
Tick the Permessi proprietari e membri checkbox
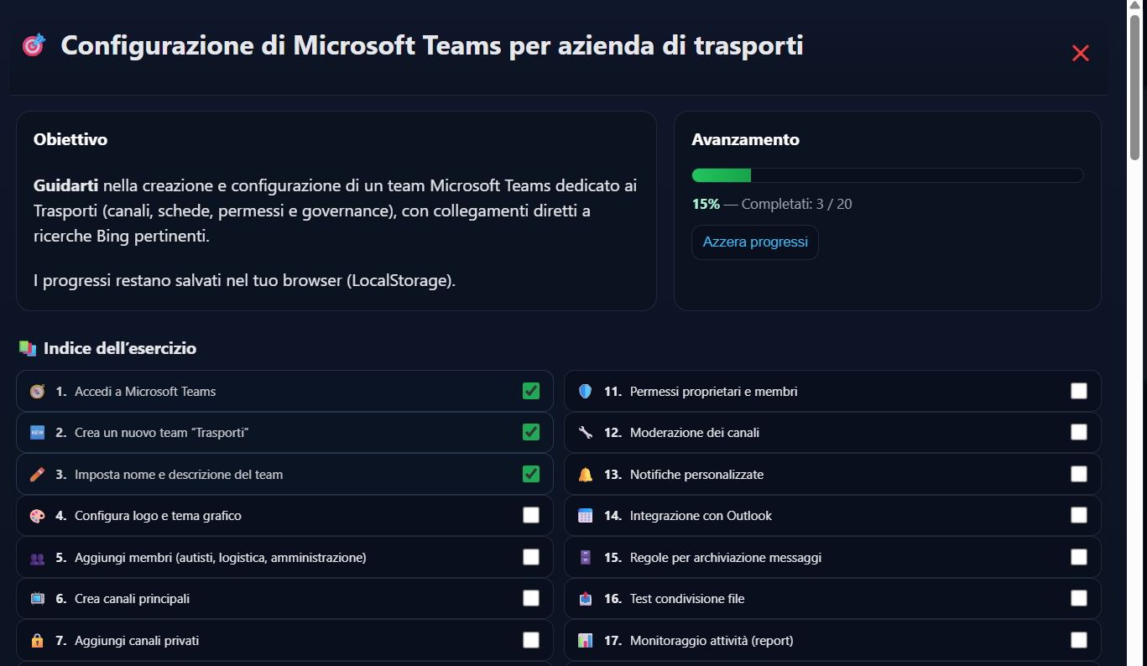pyautogui.click(x=1079, y=391)
